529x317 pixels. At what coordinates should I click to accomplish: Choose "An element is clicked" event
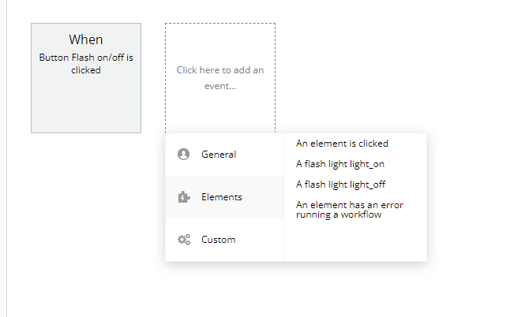coord(342,144)
